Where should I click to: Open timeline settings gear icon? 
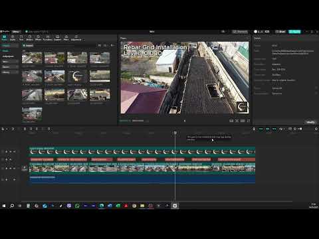point(316,129)
